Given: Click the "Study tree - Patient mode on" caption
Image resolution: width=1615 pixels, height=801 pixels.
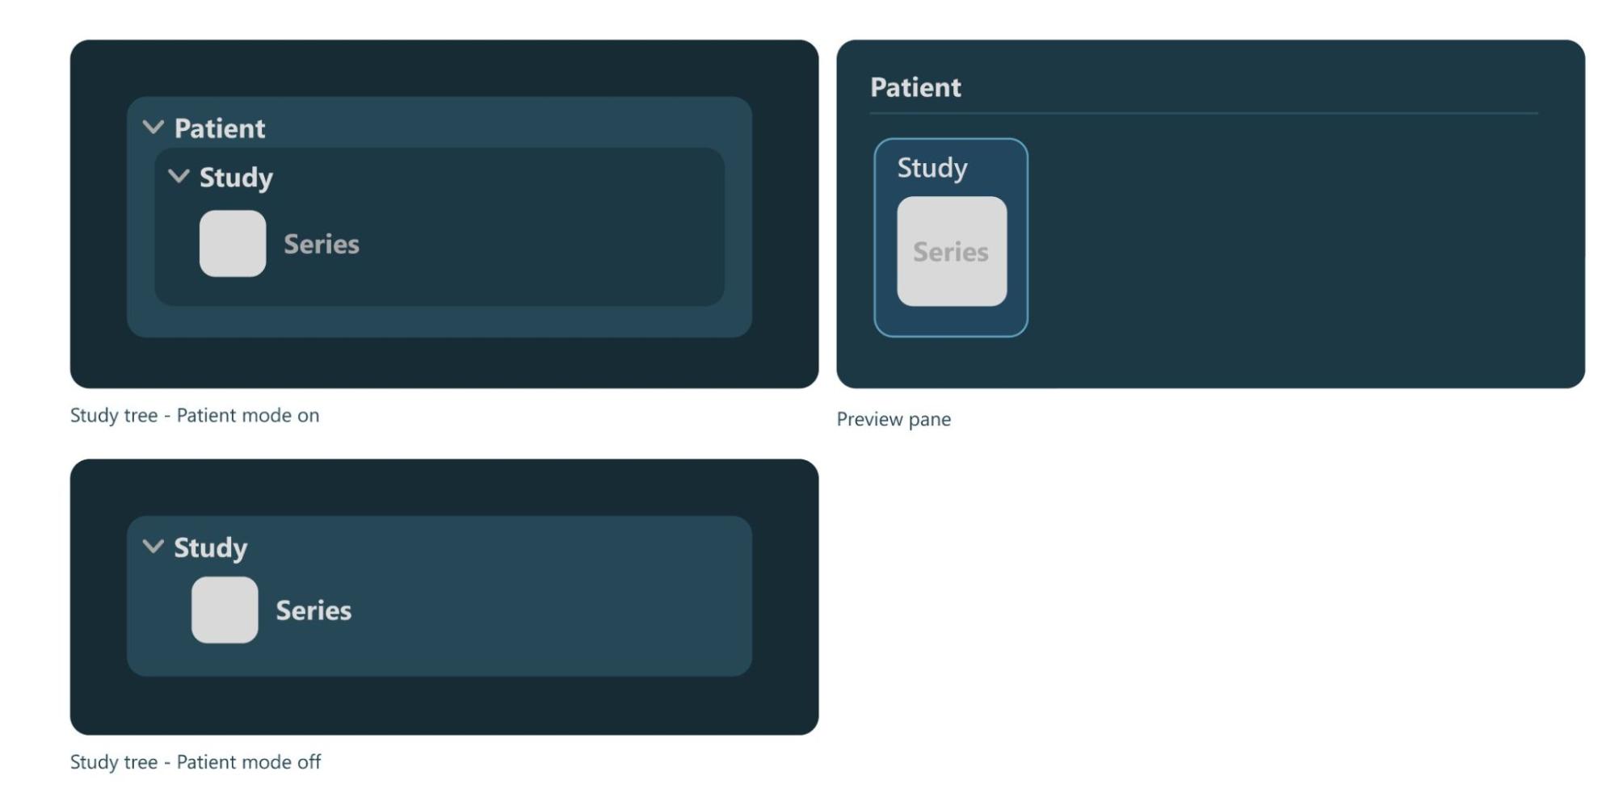Looking at the screenshot, I should 195,415.
